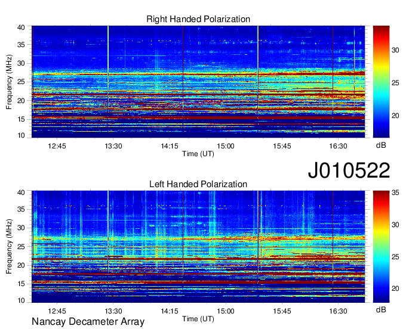This screenshot has height=329, width=406.
Task: Click the 30 MHz tick on right-handed plot
Action: click(21, 63)
